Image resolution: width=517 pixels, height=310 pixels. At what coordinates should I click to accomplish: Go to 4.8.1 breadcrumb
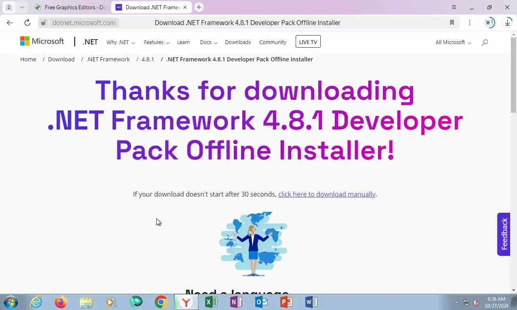click(x=148, y=59)
